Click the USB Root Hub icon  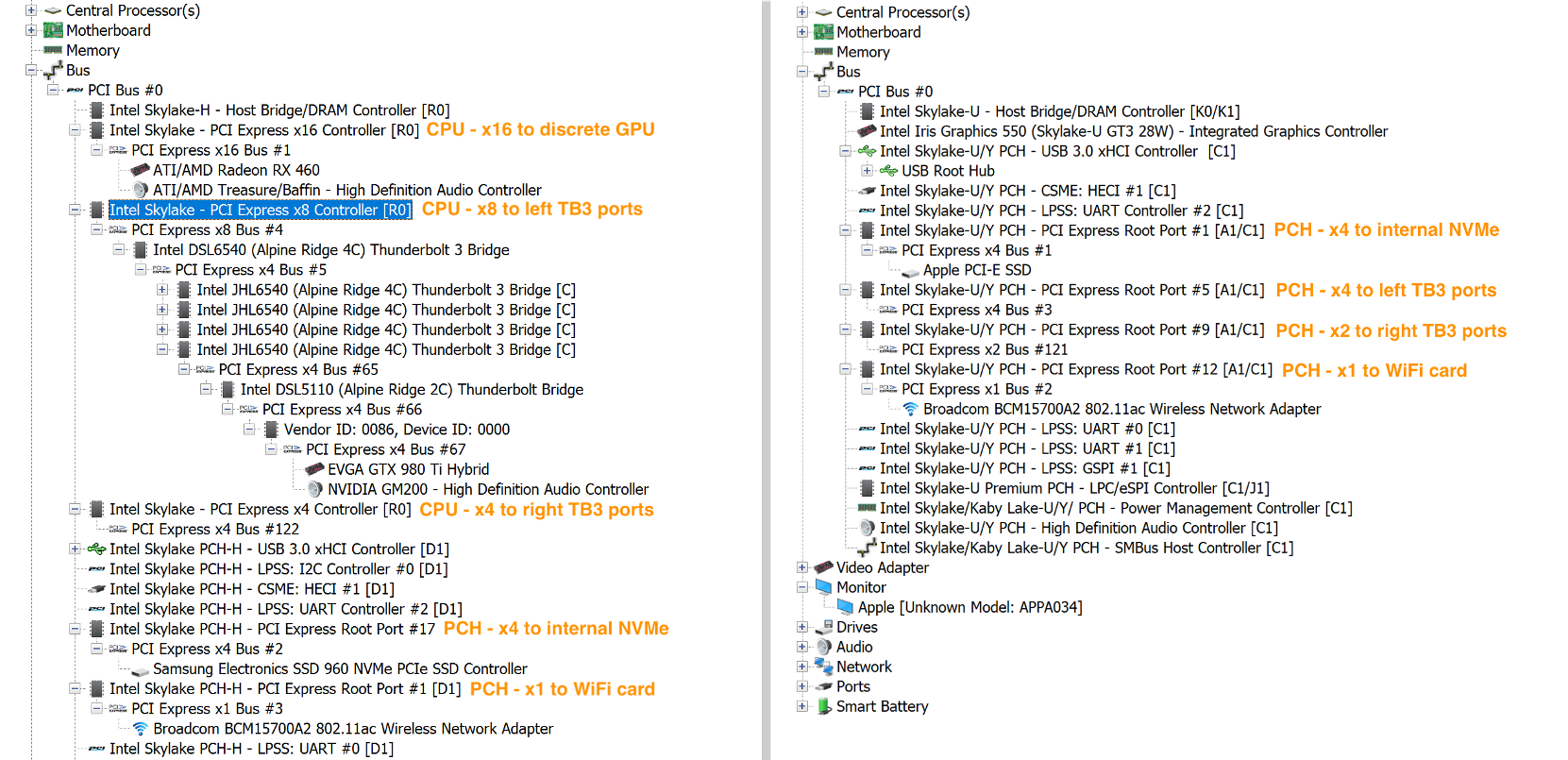tap(888, 171)
